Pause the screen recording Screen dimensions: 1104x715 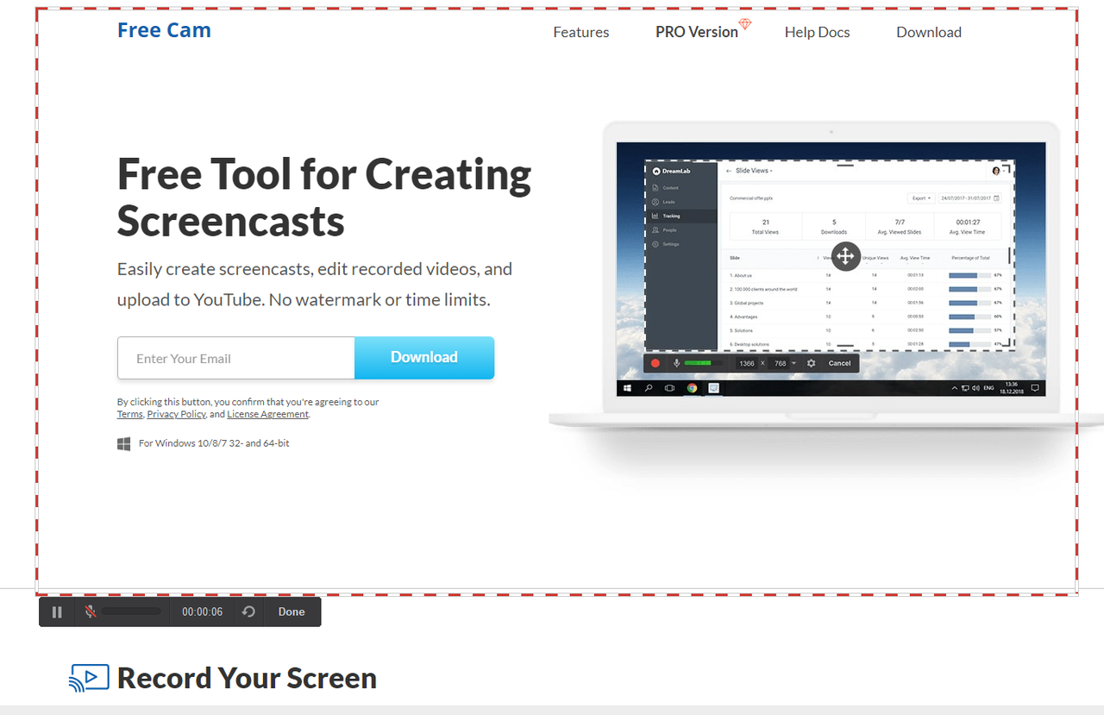click(x=56, y=612)
